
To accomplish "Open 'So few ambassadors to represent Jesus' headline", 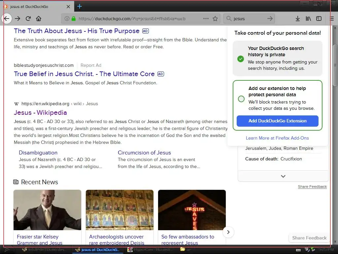I will [188, 240].
